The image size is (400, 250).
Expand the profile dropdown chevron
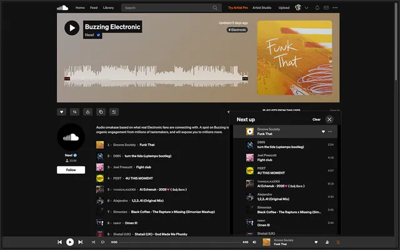coord(306,8)
